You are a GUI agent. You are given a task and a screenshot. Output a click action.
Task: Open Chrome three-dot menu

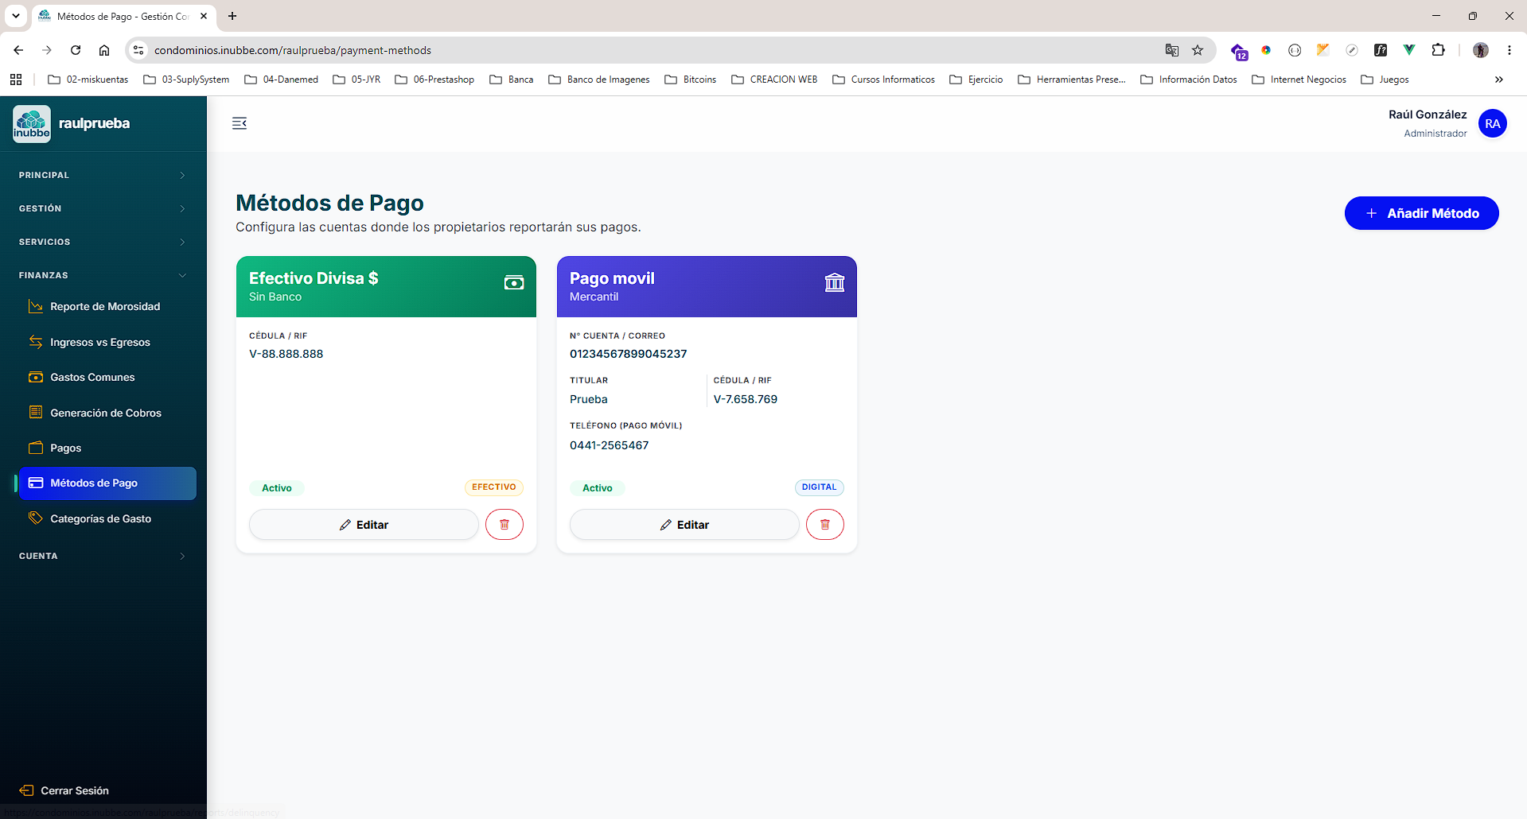pos(1509,50)
